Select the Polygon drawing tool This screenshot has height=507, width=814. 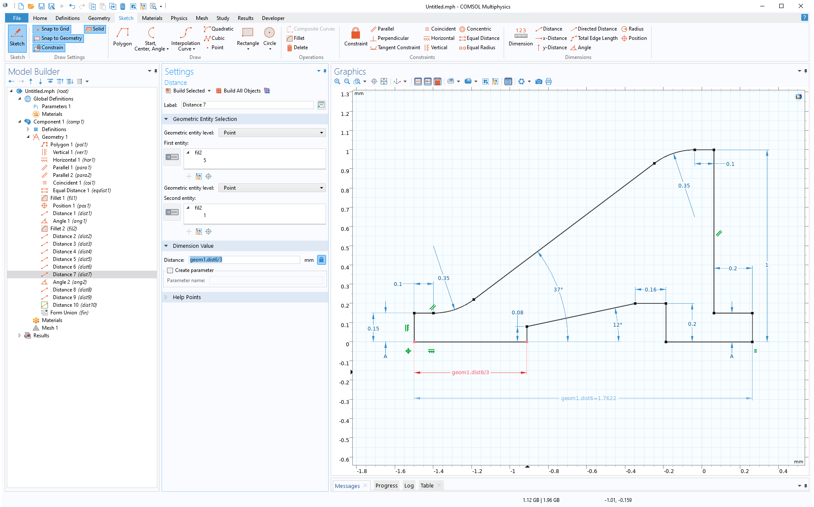(x=123, y=38)
